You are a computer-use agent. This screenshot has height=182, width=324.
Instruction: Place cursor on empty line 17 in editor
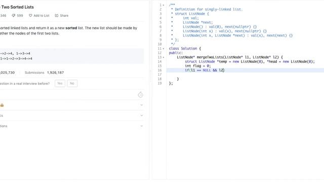point(245,74)
